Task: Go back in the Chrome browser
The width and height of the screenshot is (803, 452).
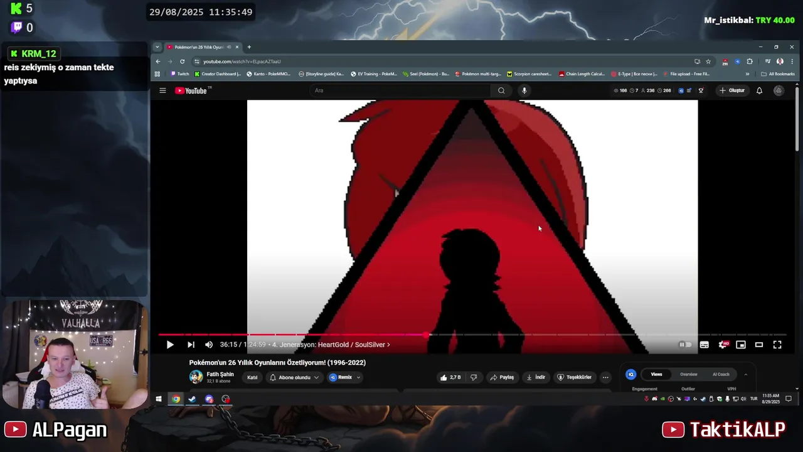Action: pos(158,62)
